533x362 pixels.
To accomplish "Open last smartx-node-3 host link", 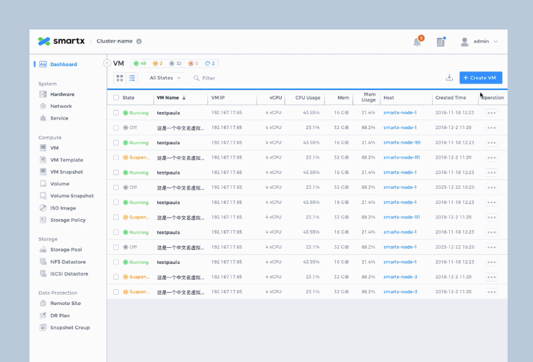I will pos(400,292).
